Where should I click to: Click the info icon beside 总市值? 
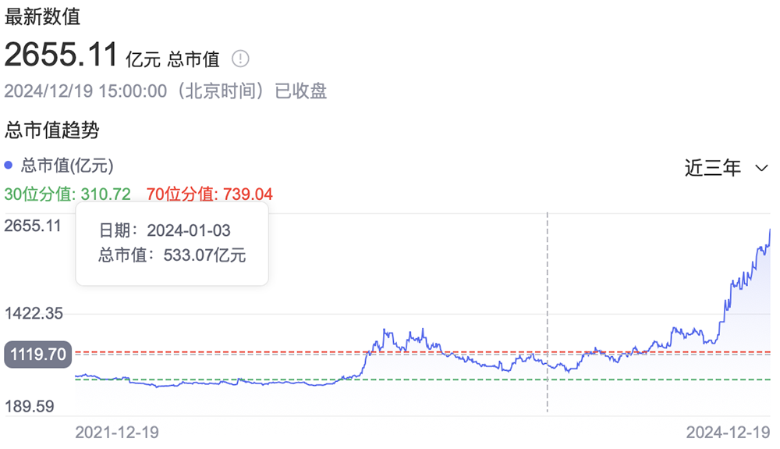[x=240, y=59]
